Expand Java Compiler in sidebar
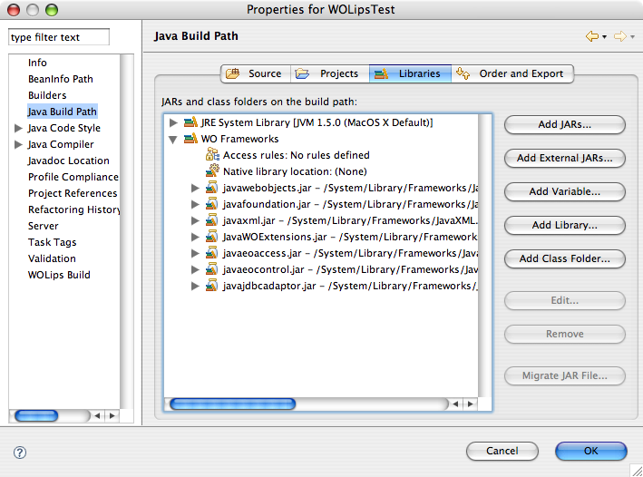Image resolution: width=643 pixels, height=477 pixels. click(18, 144)
